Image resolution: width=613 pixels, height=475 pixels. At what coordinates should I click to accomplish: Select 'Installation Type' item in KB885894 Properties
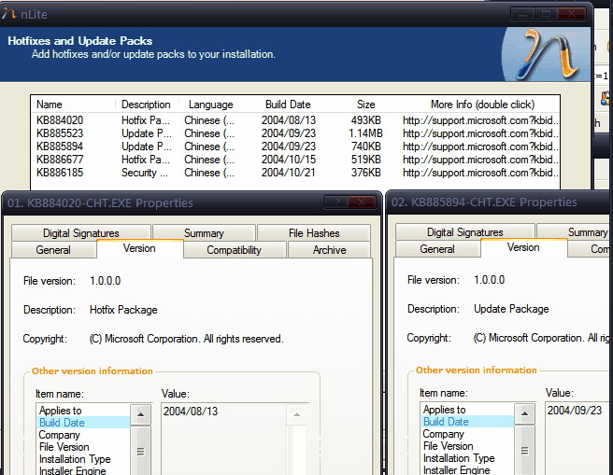click(x=467, y=458)
